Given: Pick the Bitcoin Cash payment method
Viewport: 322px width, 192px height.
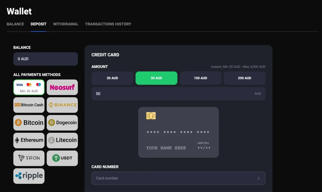Looking at the screenshot, I should tap(29, 105).
